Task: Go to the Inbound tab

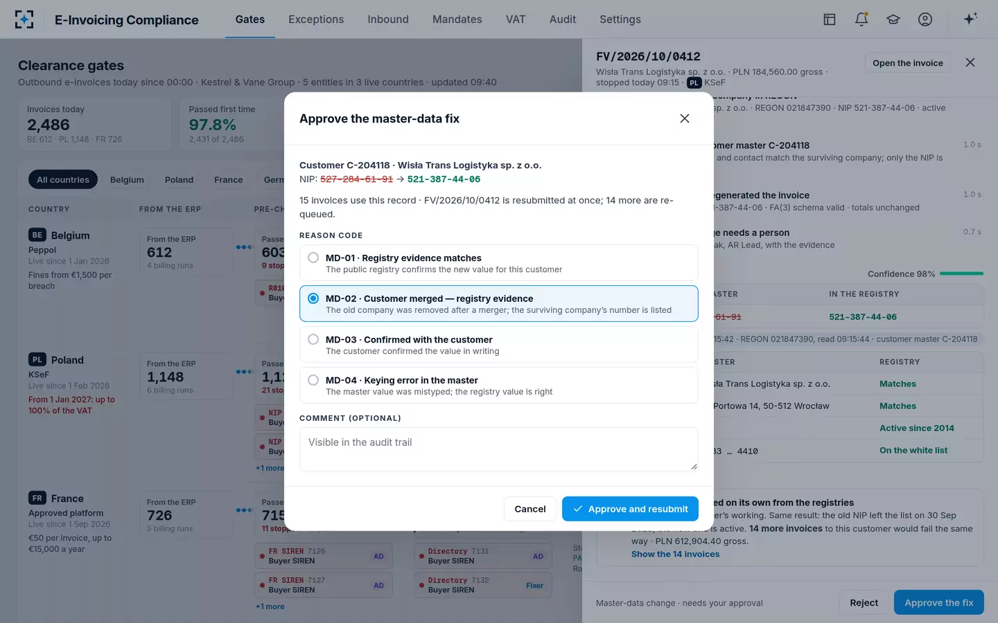Action: [388, 19]
